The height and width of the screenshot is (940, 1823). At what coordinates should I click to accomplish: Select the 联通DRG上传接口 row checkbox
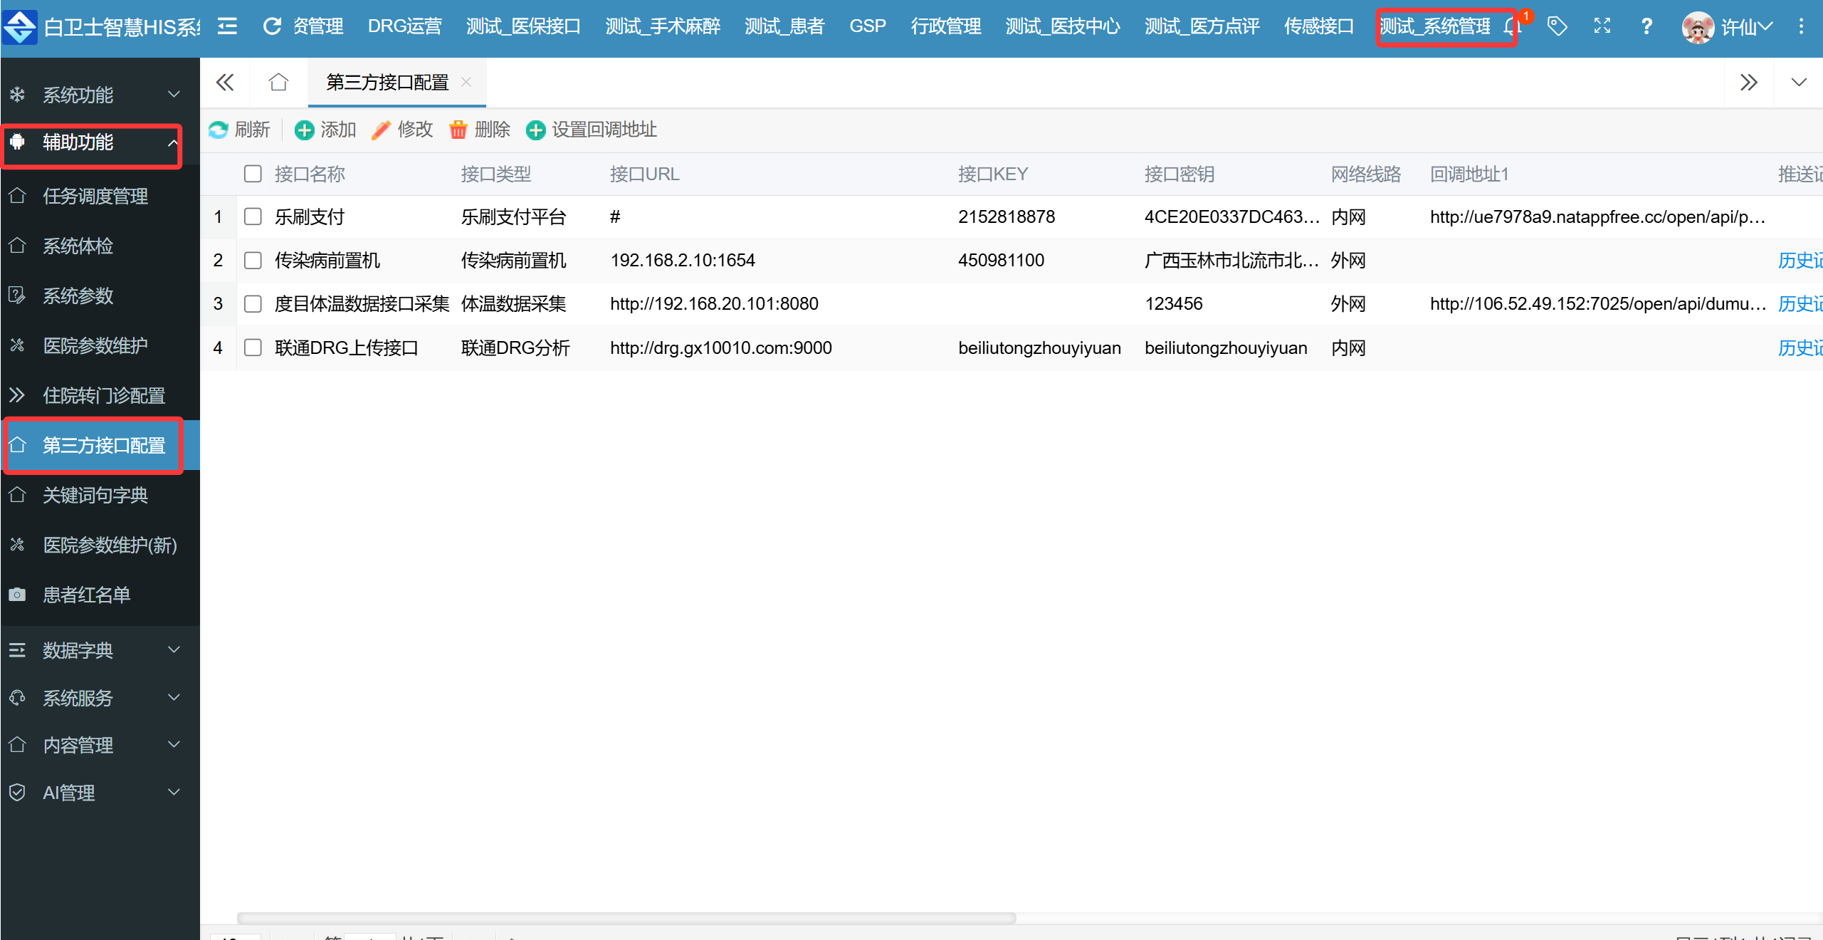click(x=253, y=348)
